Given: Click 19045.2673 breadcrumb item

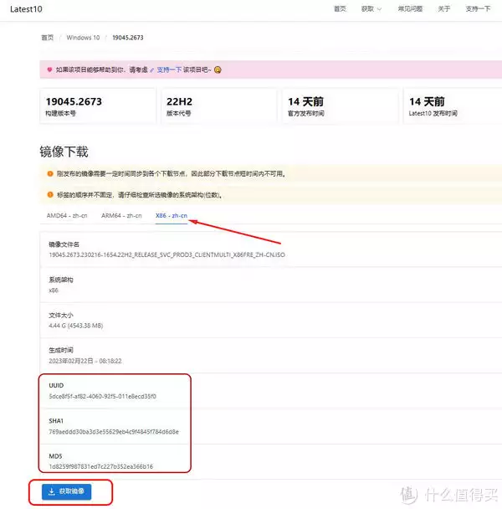Looking at the screenshot, I should 128,38.
